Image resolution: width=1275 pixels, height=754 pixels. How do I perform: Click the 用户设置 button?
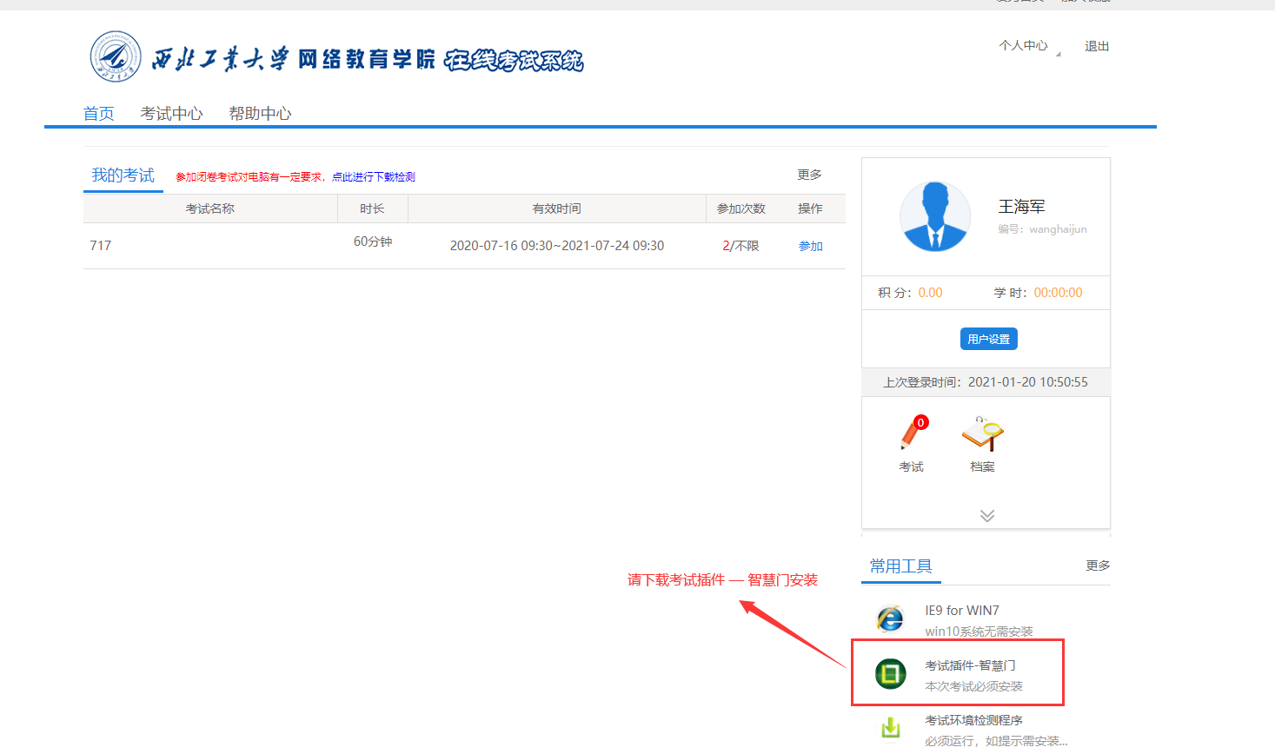click(x=988, y=339)
